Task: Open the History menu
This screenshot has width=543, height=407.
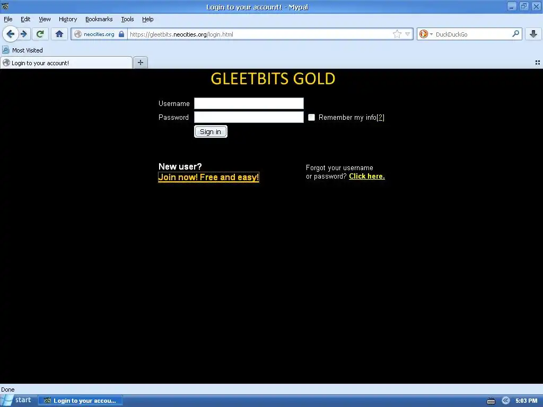Action: [67, 19]
